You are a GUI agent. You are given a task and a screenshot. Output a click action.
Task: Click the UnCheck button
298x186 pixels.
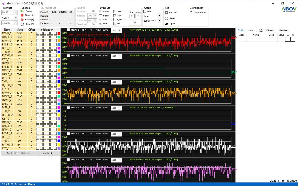pyautogui.click(x=48, y=153)
